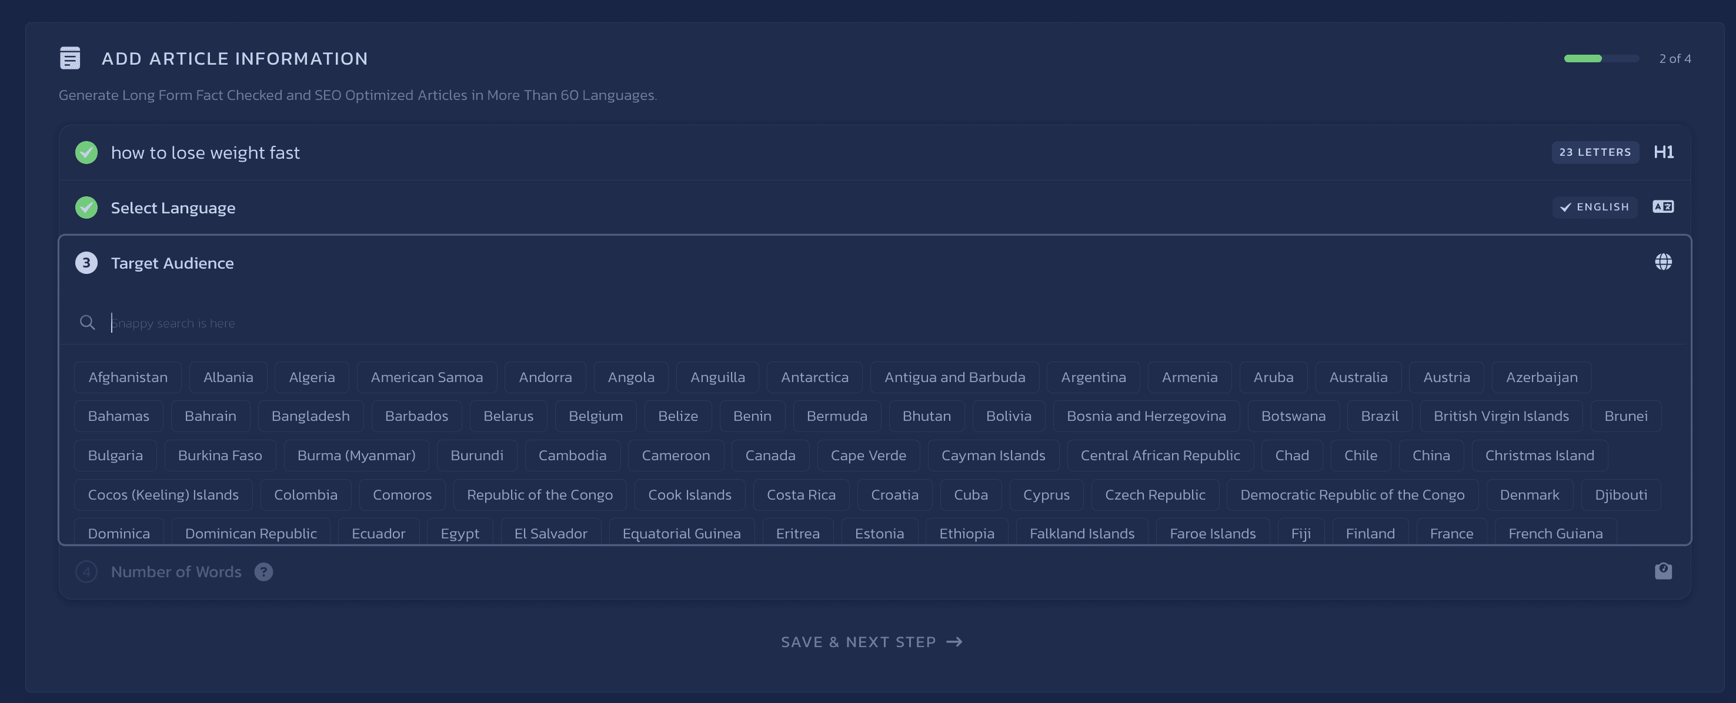Click the globe icon in the Target Audience section
The height and width of the screenshot is (703, 1736).
point(1663,262)
